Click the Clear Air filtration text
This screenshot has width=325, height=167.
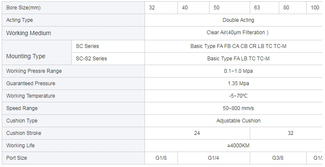coord(237,33)
